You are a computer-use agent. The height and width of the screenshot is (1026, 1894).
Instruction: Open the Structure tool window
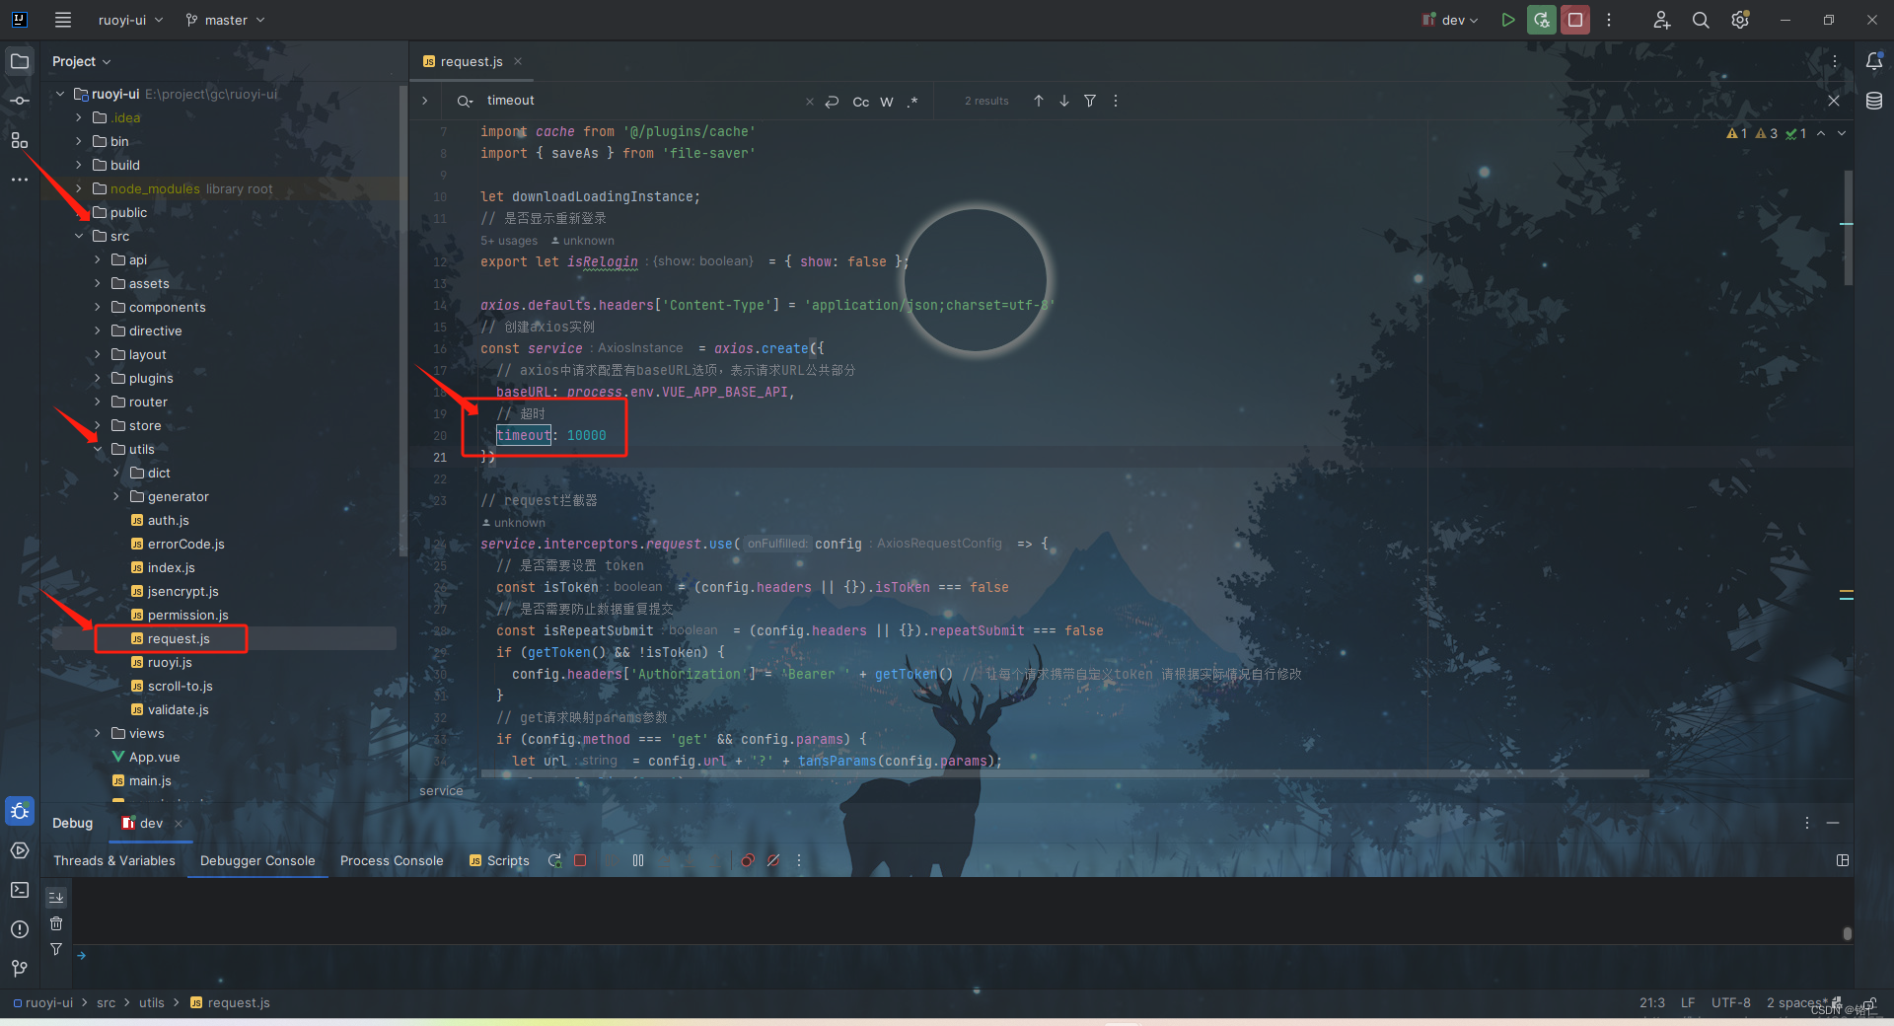pyautogui.click(x=20, y=140)
